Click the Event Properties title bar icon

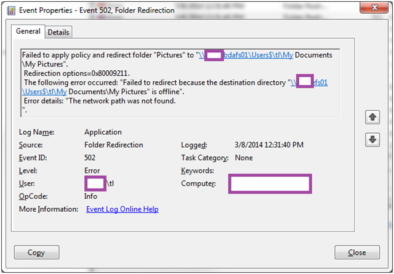[x=11, y=10]
